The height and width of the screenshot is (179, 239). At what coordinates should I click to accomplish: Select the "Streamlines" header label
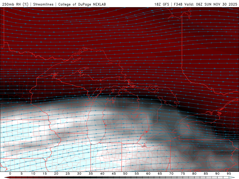pos(43,4)
